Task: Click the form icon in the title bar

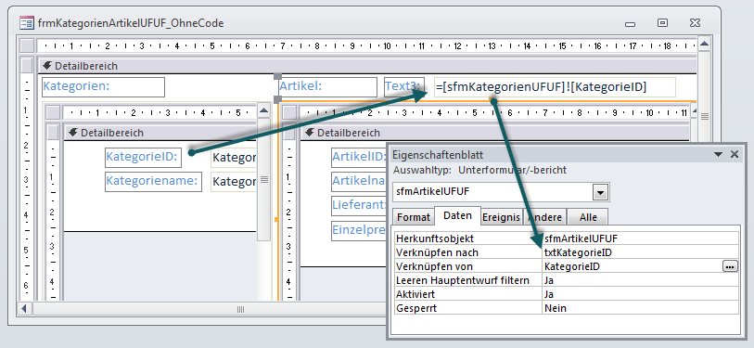Action: [27, 22]
